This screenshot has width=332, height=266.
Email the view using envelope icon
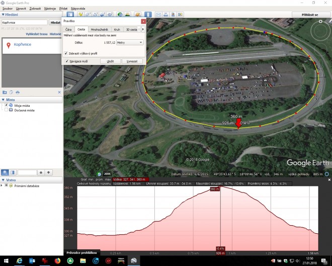[x=158, y=15]
